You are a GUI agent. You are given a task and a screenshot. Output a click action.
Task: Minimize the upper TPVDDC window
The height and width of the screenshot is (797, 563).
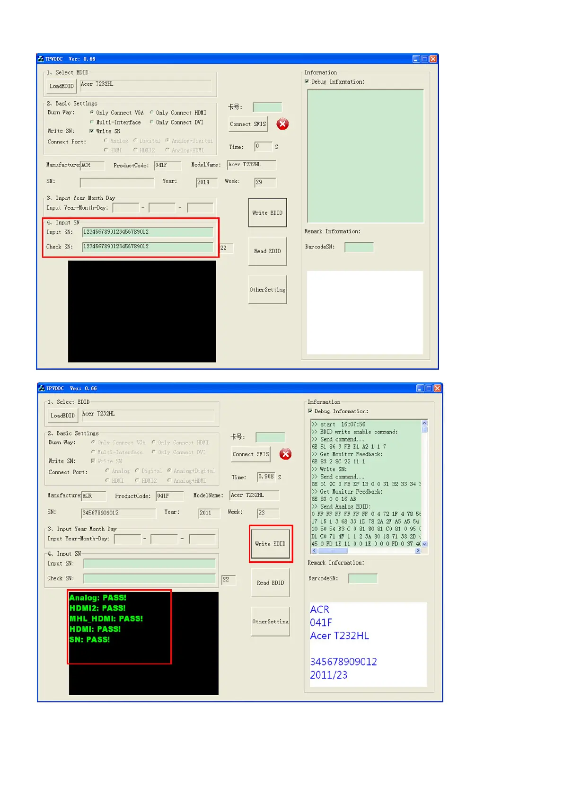tap(416, 59)
